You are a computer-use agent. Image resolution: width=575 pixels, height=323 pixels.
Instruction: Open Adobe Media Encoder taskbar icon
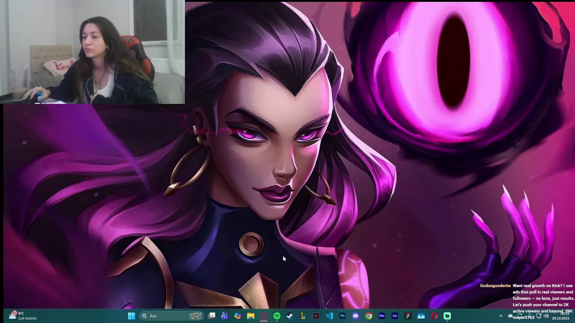point(382,316)
